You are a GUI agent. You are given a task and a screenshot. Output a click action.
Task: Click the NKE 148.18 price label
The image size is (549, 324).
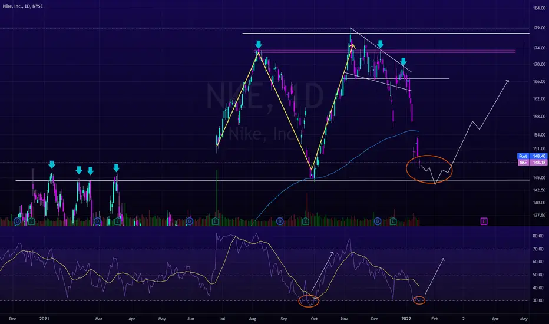click(531, 163)
